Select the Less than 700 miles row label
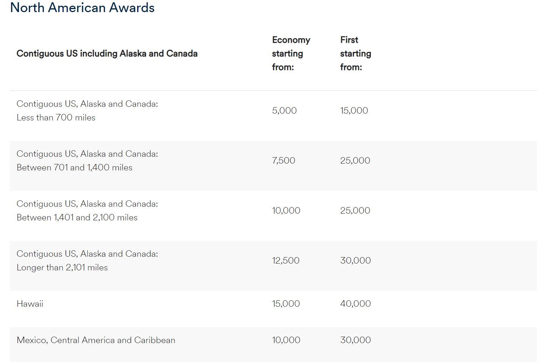Viewport: 543px width, 362px height. click(x=87, y=111)
